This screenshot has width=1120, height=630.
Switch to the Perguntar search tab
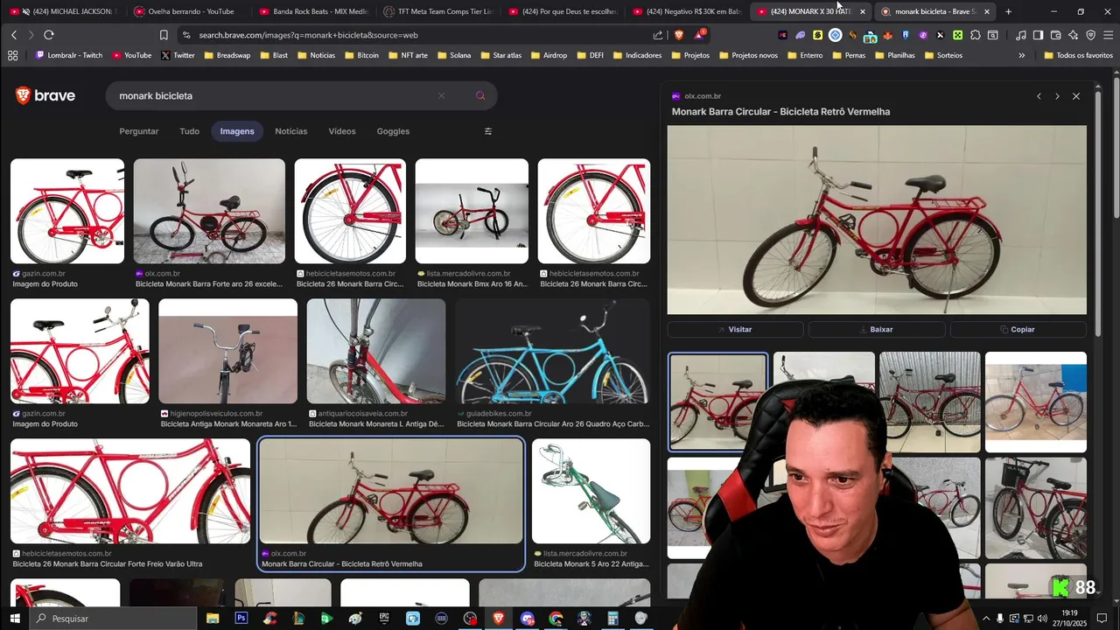pyautogui.click(x=139, y=131)
